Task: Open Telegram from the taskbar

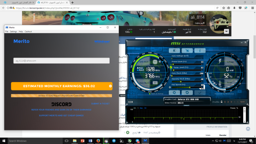Action: (x=114, y=141)
